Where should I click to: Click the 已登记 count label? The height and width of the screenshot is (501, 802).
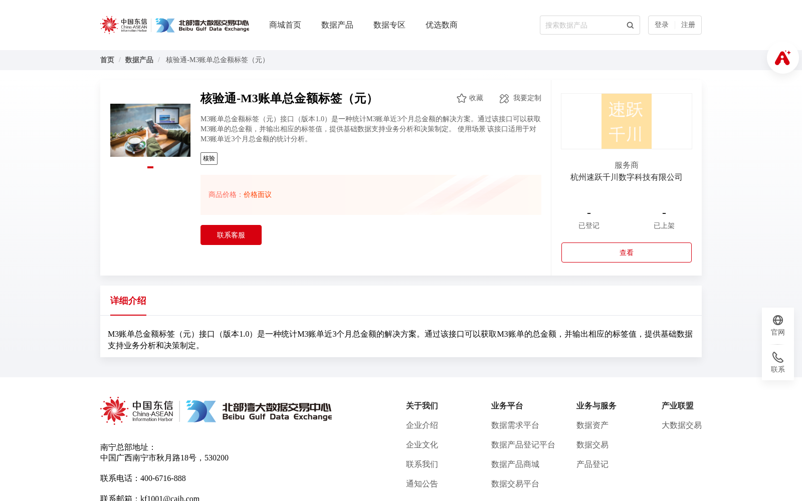pos(589,226)
